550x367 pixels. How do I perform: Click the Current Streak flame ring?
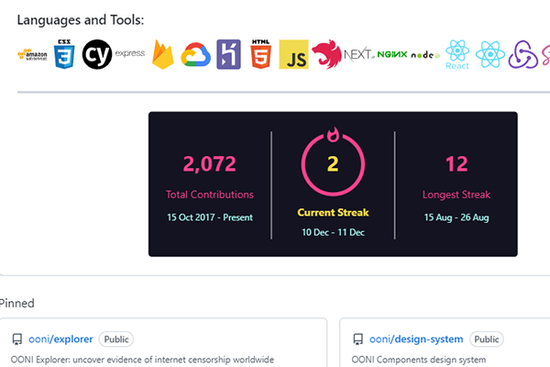[333, 164]
